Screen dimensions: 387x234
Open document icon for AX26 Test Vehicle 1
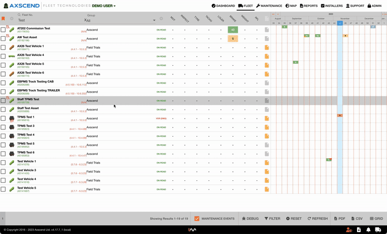coord(266,47)
